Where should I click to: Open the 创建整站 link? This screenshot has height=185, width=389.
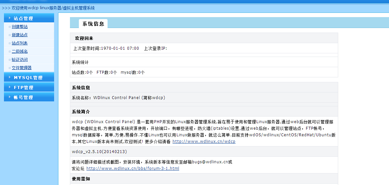[x=19, y=27]
